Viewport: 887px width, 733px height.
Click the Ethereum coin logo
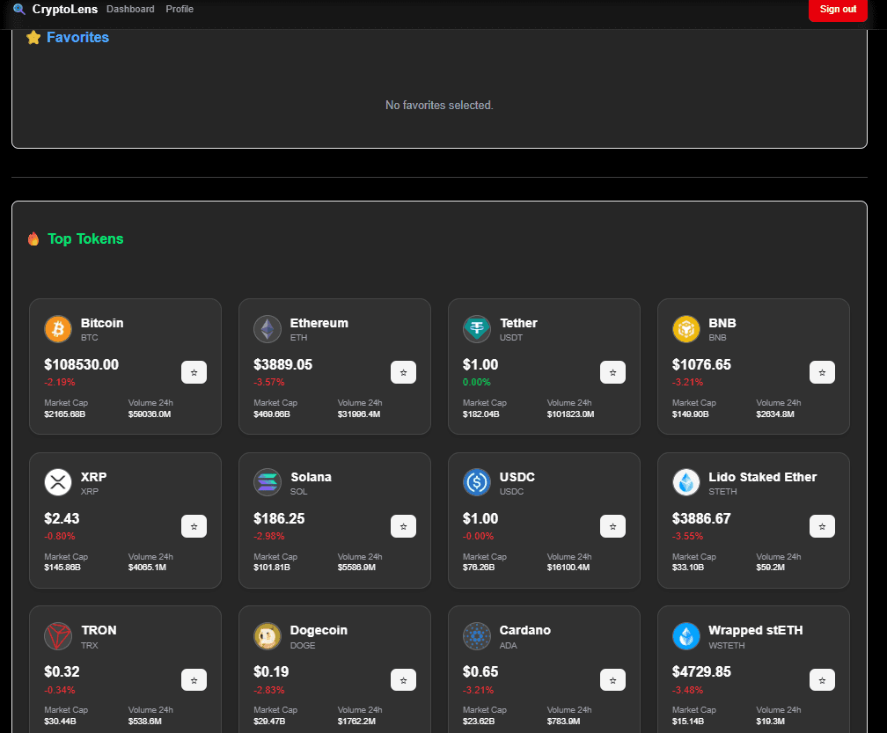click(x=268, y=329)
